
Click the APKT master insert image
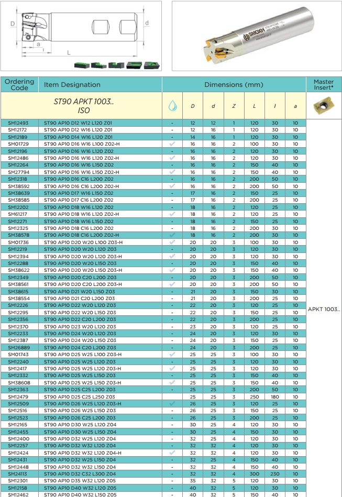324,106
